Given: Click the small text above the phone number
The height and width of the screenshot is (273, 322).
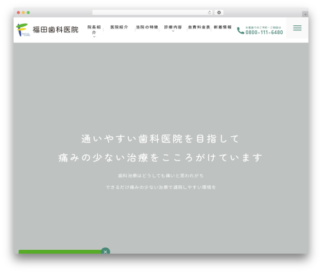Looking at the screenshot, I should coord(263,28).
